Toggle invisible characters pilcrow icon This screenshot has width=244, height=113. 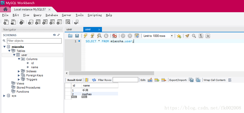(x=201, y=36)
